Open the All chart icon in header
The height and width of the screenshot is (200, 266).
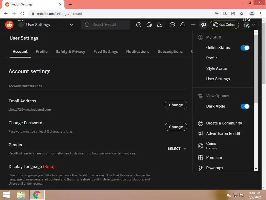[149, 25]
